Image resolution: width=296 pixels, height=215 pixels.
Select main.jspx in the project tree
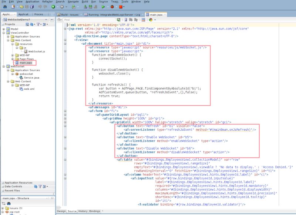click(26, 63)
